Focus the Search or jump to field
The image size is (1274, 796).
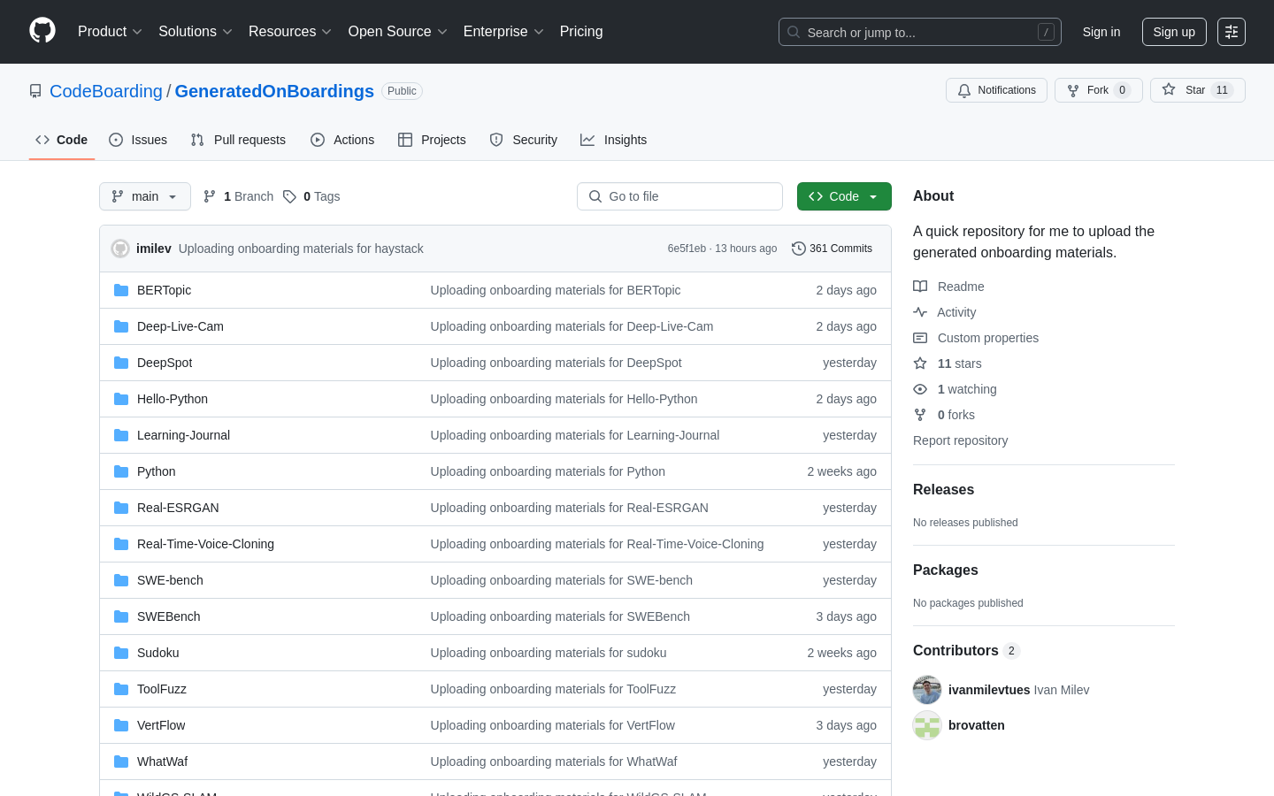[x=920, y=32]
